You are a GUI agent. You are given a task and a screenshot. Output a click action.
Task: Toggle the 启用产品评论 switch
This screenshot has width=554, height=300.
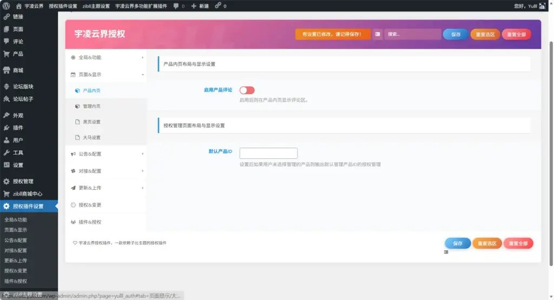pos(247,90)
